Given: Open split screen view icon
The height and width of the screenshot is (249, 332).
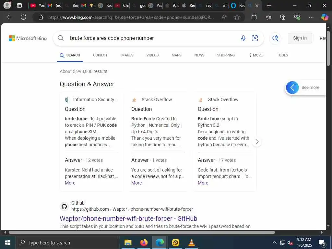Looking at the screenshot, I should [x=254, y=17].
